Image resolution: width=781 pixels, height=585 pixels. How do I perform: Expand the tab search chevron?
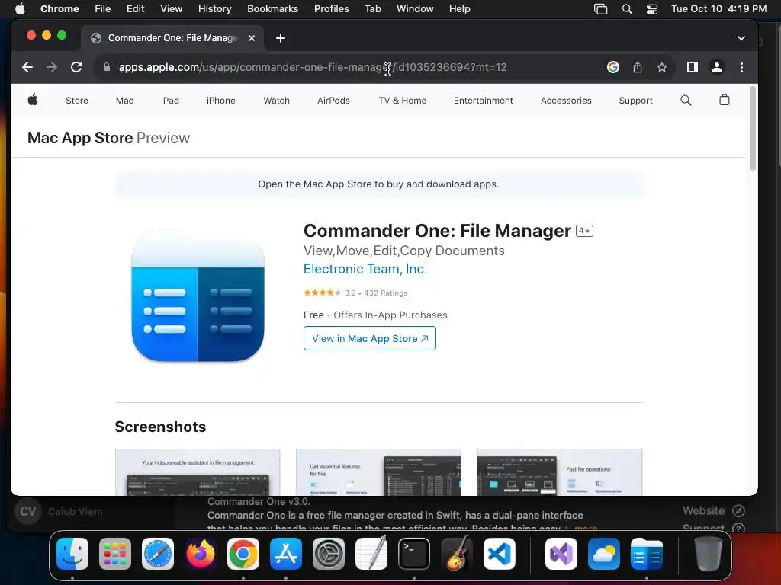pos(741,38)
